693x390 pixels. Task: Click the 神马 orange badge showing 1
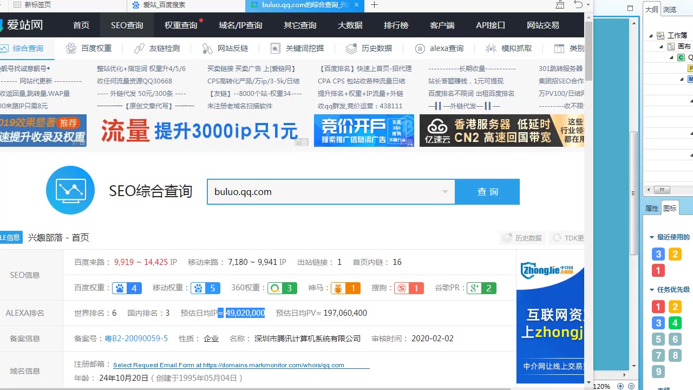point(346,288)
